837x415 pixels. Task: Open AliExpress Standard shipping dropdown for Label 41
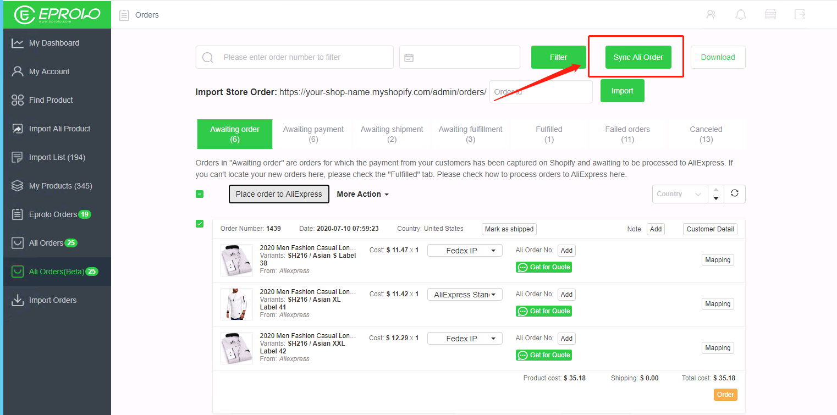465,295
